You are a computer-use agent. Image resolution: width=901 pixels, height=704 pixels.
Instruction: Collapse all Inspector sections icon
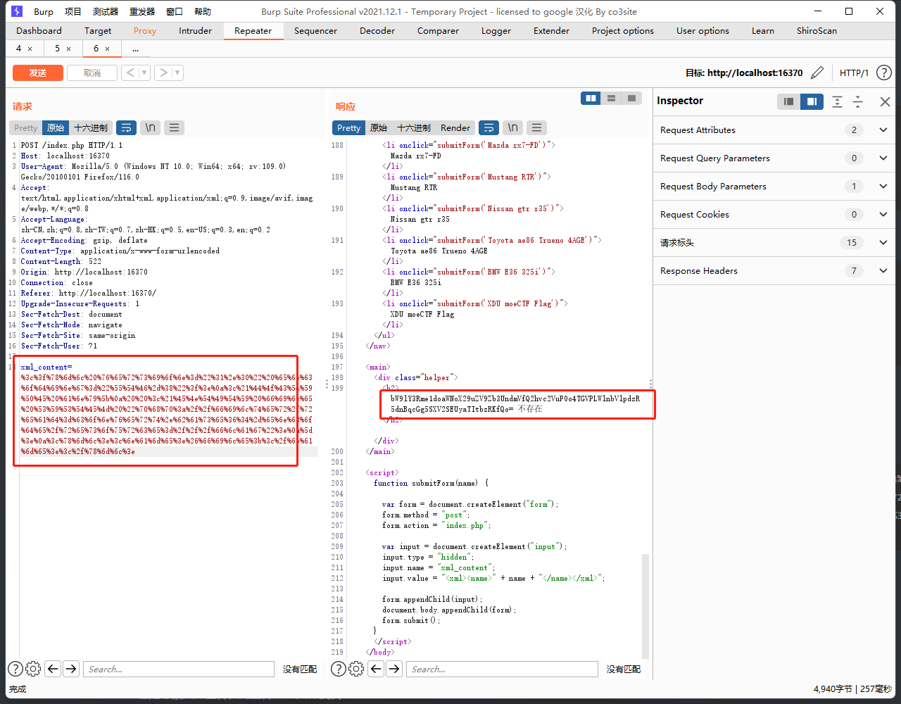(858, 101)
